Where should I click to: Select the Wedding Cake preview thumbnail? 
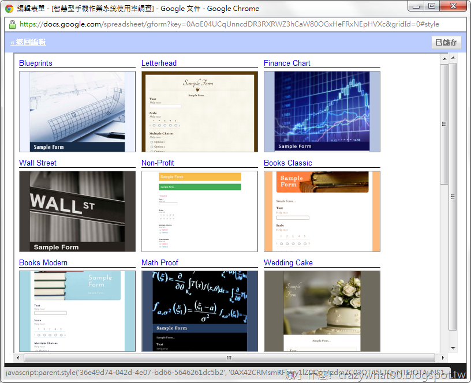(322, 311)
